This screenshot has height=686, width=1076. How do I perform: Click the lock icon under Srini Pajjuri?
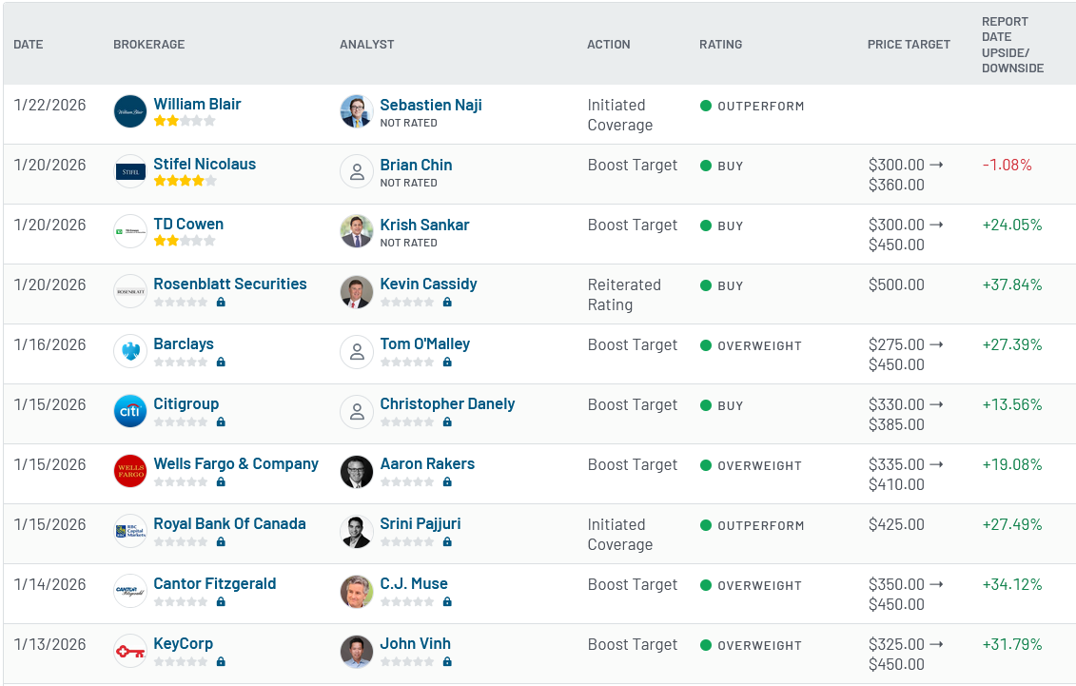point(447,541)
